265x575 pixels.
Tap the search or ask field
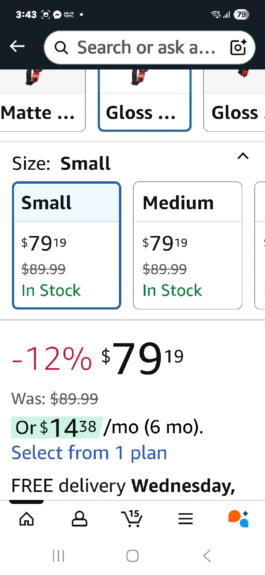point(146,48)
